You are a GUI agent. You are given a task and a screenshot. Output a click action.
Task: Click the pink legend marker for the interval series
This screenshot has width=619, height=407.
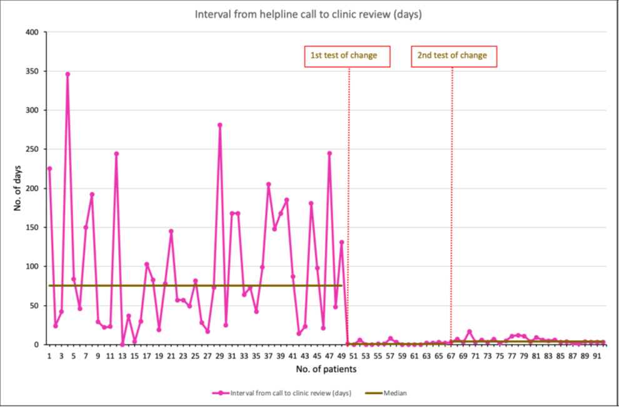(x=221, y=393)
